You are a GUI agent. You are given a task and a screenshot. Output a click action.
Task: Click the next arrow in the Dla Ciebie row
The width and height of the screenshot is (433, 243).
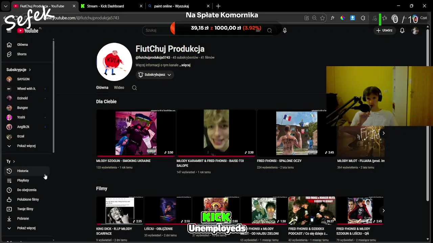383,133
